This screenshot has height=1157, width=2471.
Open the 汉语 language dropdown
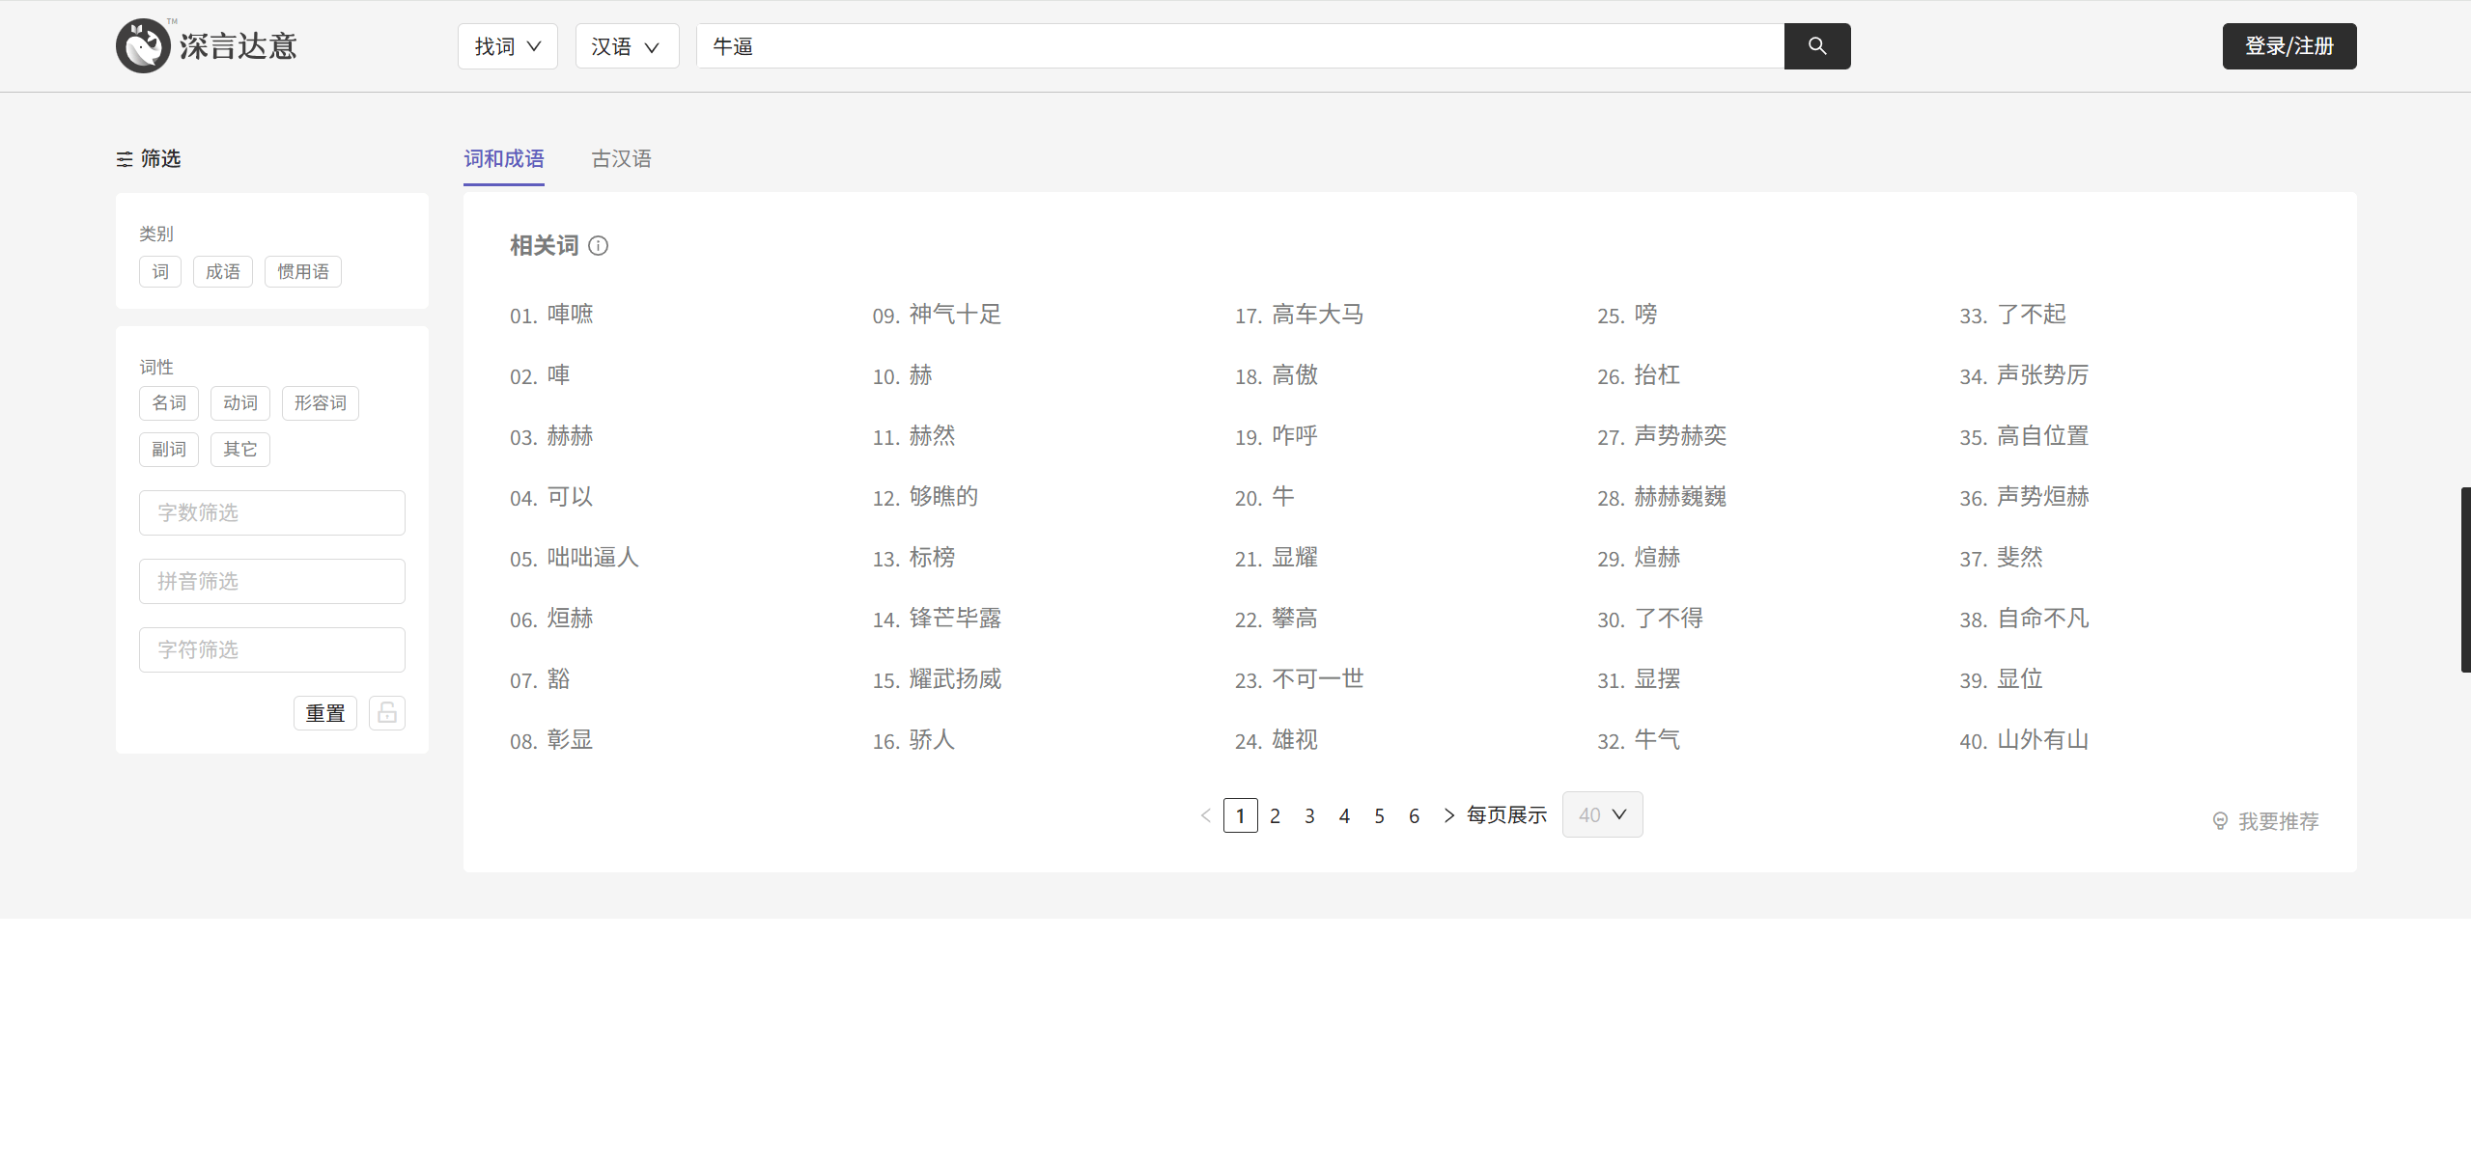pyautogui.click(x=627, y=45)
